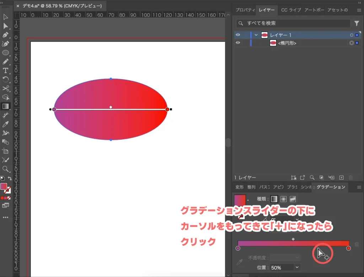Select the Pen tool in the toolbar

(5, 35)
